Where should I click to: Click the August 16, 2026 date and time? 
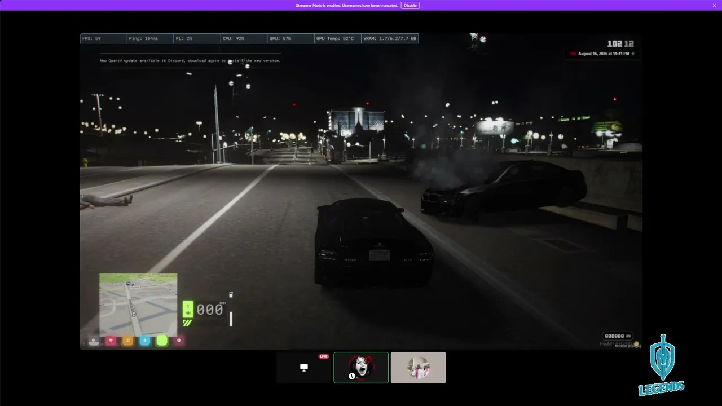pos(604,54)
